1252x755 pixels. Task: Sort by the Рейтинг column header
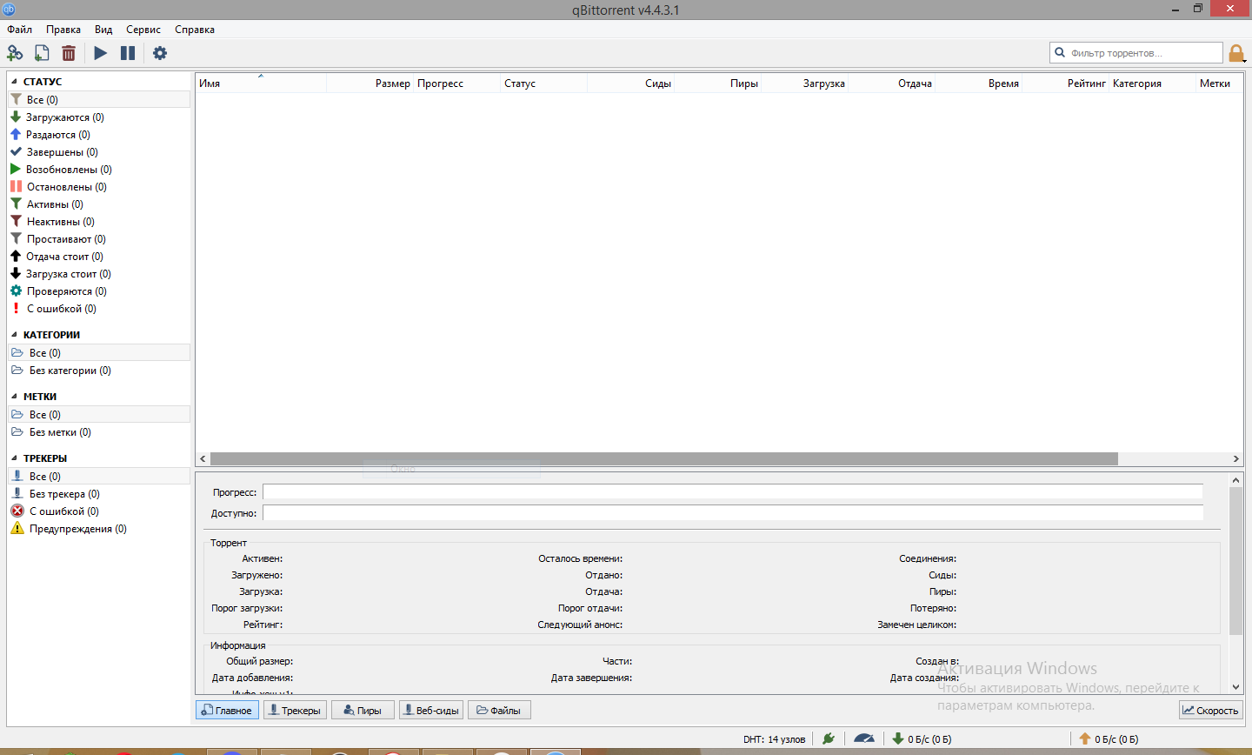pyautogui.click(x=1066, y=84)
